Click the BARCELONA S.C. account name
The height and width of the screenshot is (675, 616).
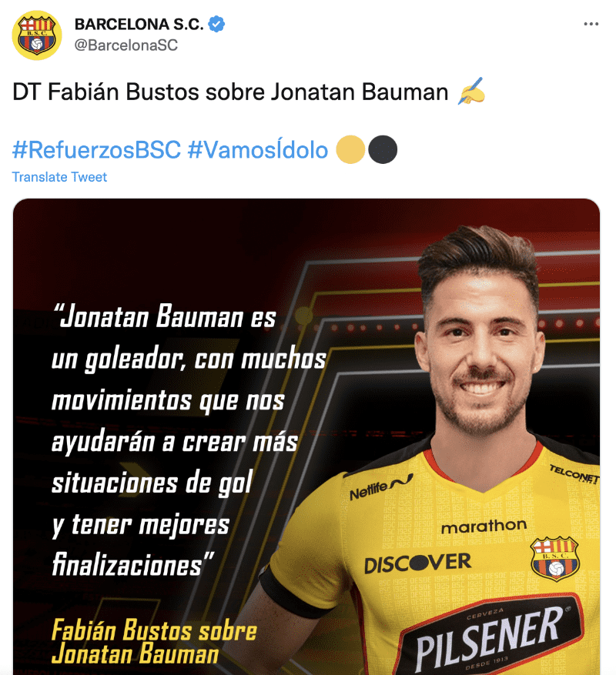(139, 24)
